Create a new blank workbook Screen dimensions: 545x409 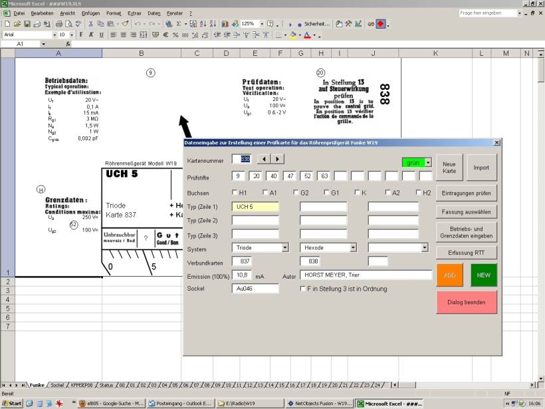pos(7,24)
